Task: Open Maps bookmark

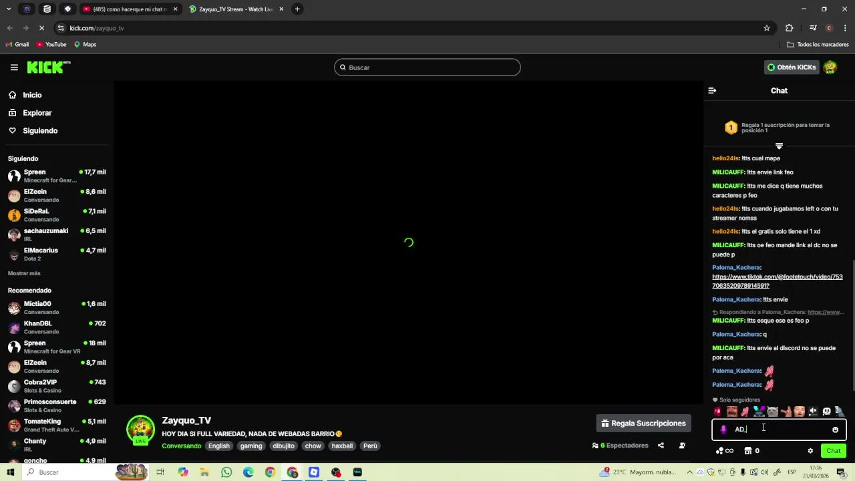Action: pyautogui.click(x=85, y=45)
